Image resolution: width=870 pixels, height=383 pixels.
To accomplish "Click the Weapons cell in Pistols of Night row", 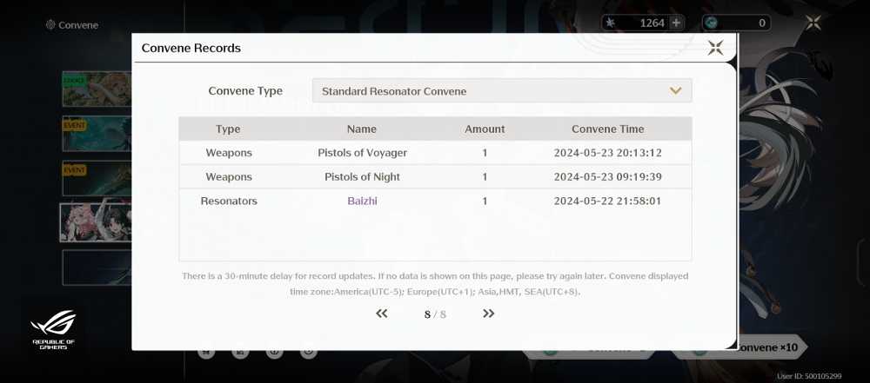I will tap(229, 177).
